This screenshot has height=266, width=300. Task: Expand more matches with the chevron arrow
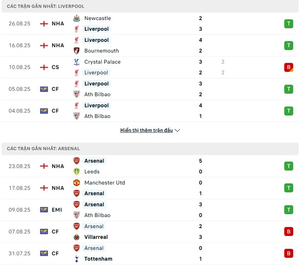pyautogui.click(x=177, y=130)
